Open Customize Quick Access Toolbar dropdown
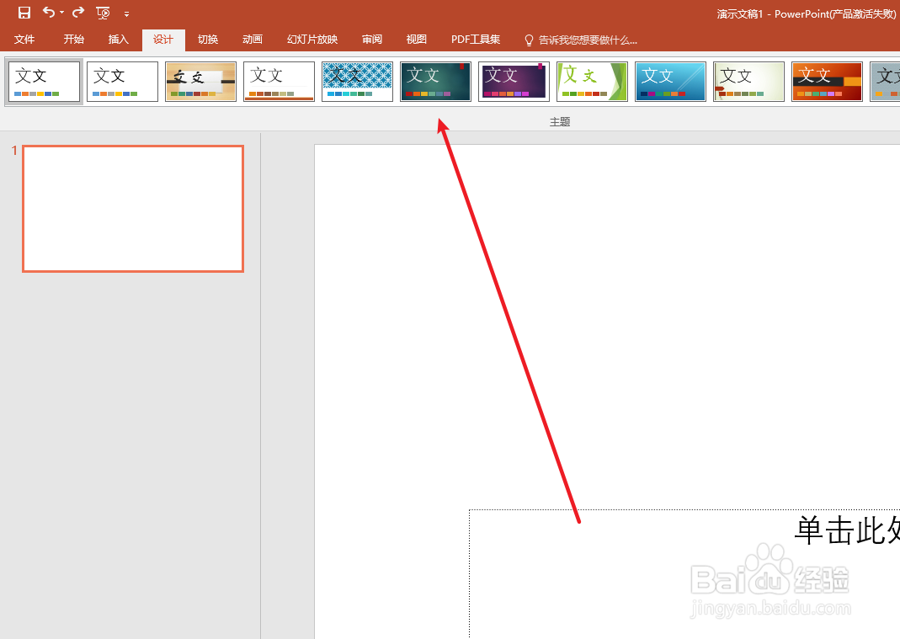Viewport: 900px width, 639px height. [126, 13]
